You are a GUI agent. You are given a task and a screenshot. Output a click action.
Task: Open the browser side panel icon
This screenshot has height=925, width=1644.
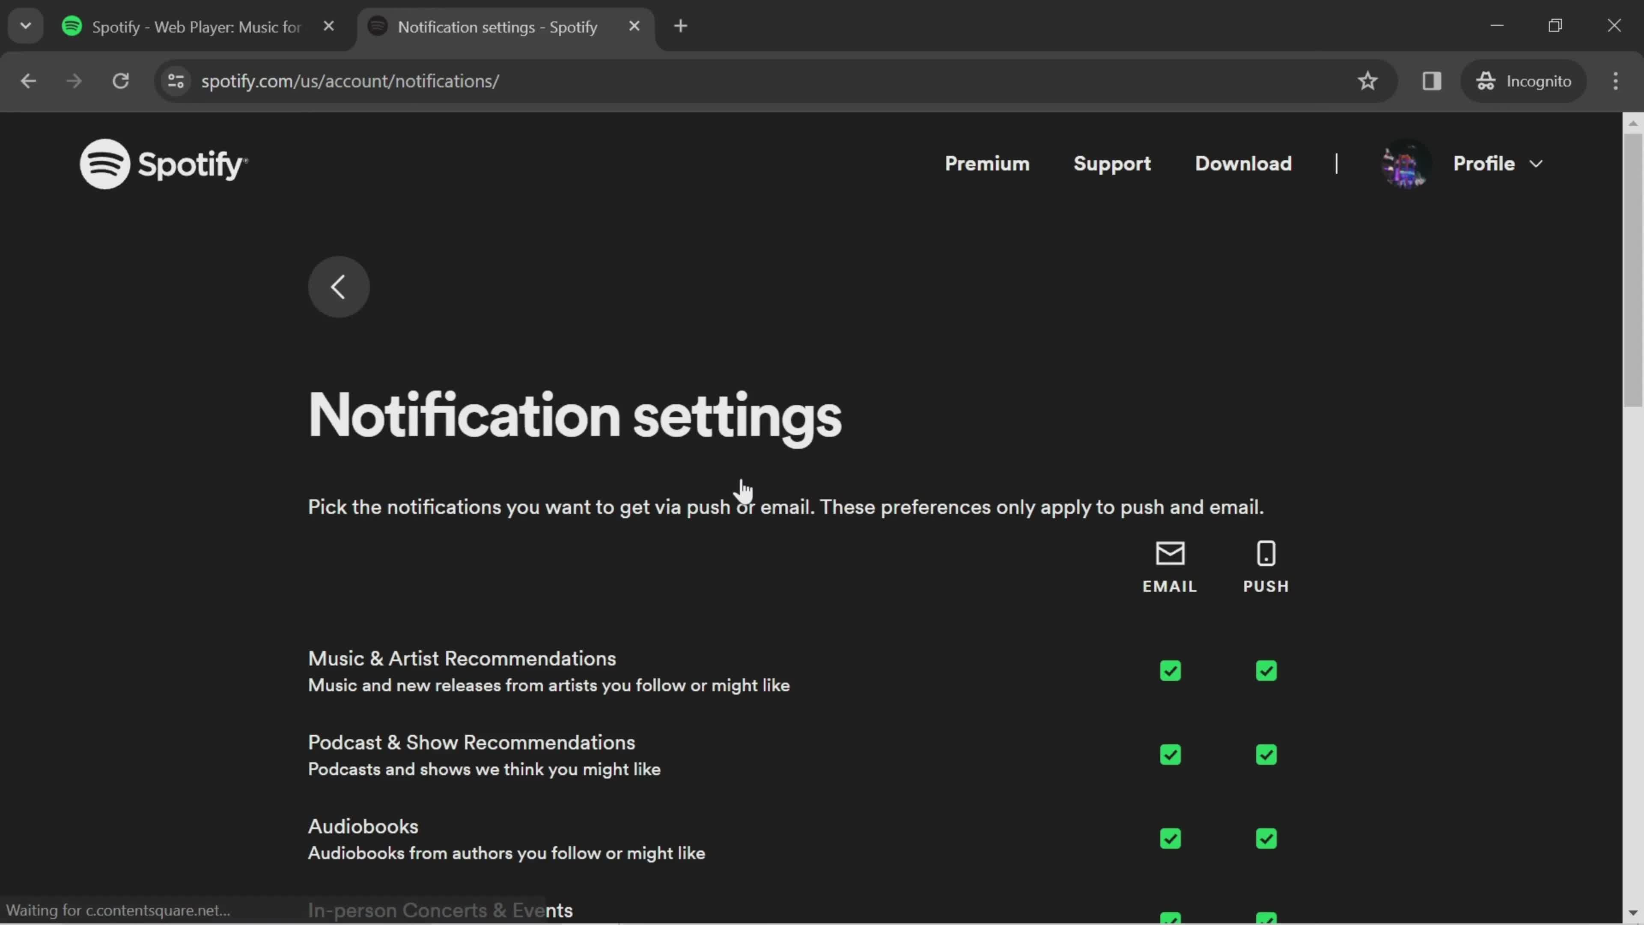click(x=1432, y=81)
